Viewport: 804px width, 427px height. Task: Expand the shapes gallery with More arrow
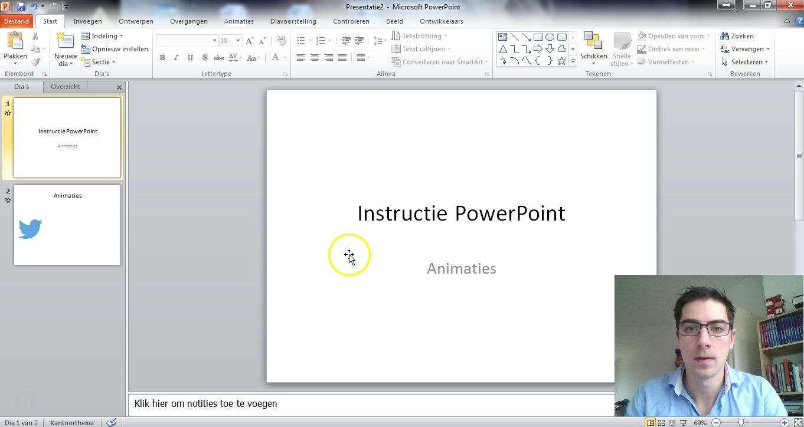[571, 61]
